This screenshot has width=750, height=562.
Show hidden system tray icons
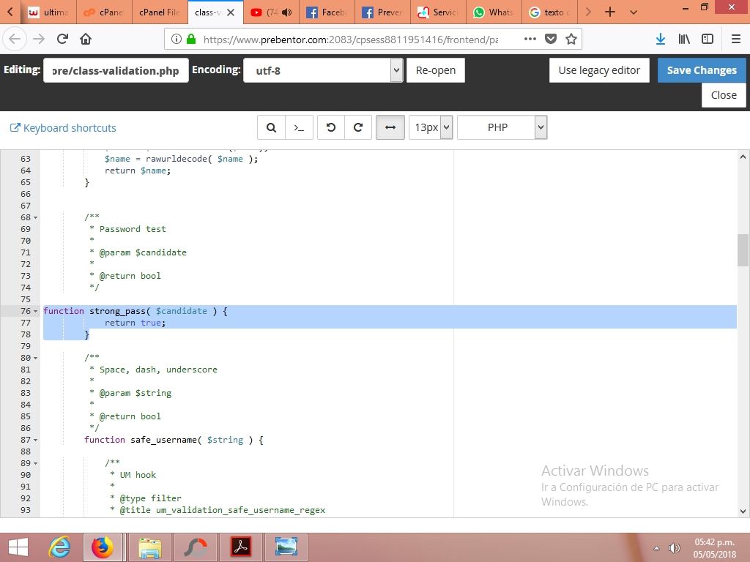[x=657, y=548]
